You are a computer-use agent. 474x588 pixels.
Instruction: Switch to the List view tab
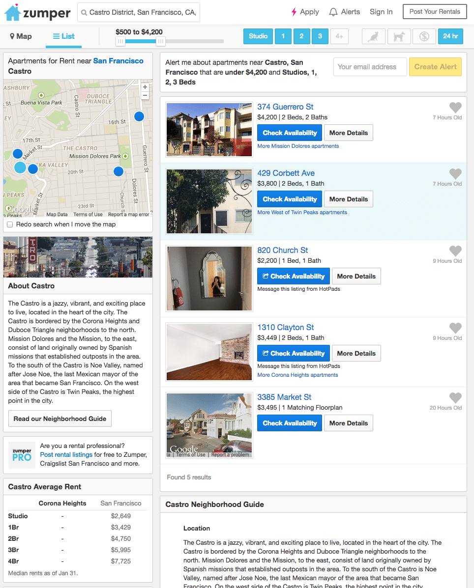pyautogui.click(x=64, y=36)
